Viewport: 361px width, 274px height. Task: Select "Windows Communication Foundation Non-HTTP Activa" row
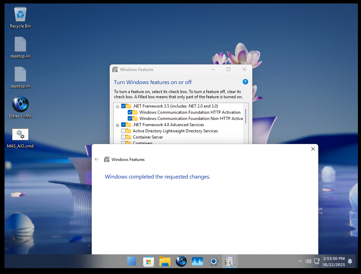tap(191, 118)
